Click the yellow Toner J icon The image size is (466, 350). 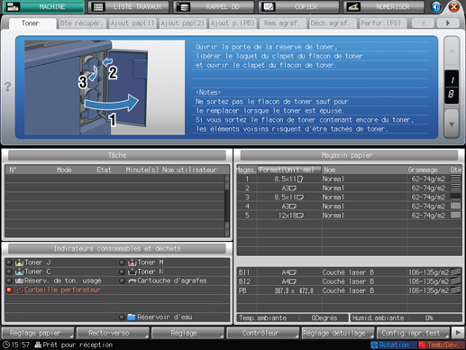pos(19,262)
